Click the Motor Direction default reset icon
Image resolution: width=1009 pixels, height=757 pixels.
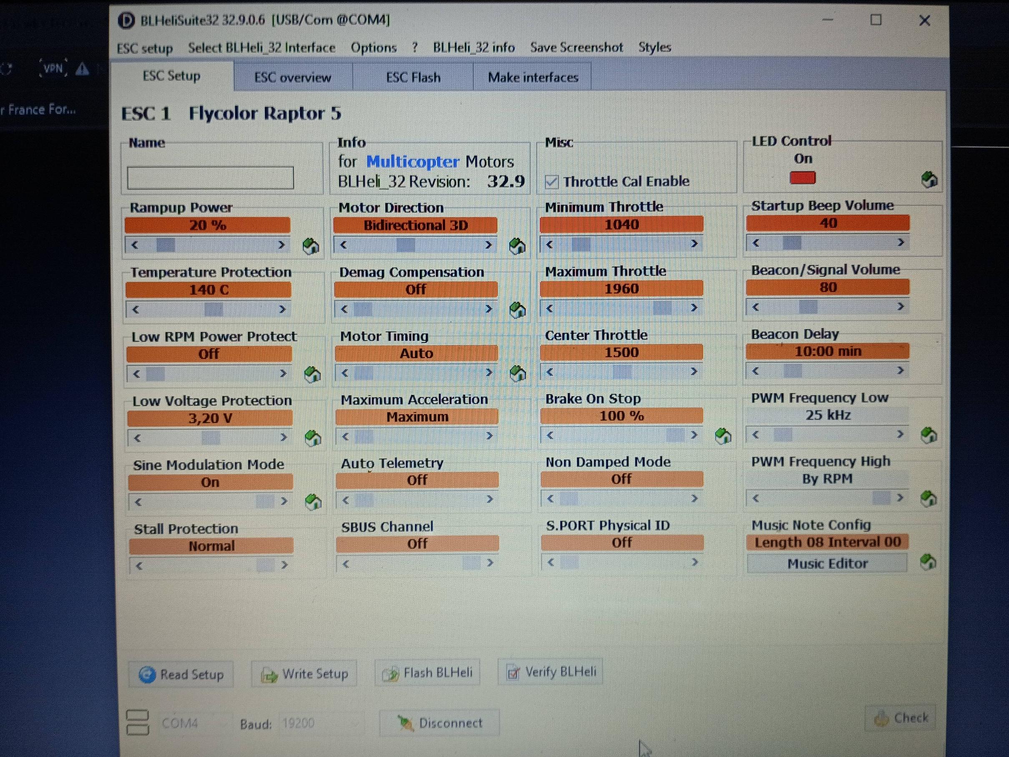(517, 246)
